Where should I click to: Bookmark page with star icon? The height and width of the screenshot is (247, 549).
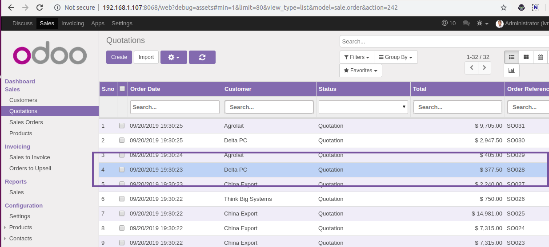pos(504,8)
